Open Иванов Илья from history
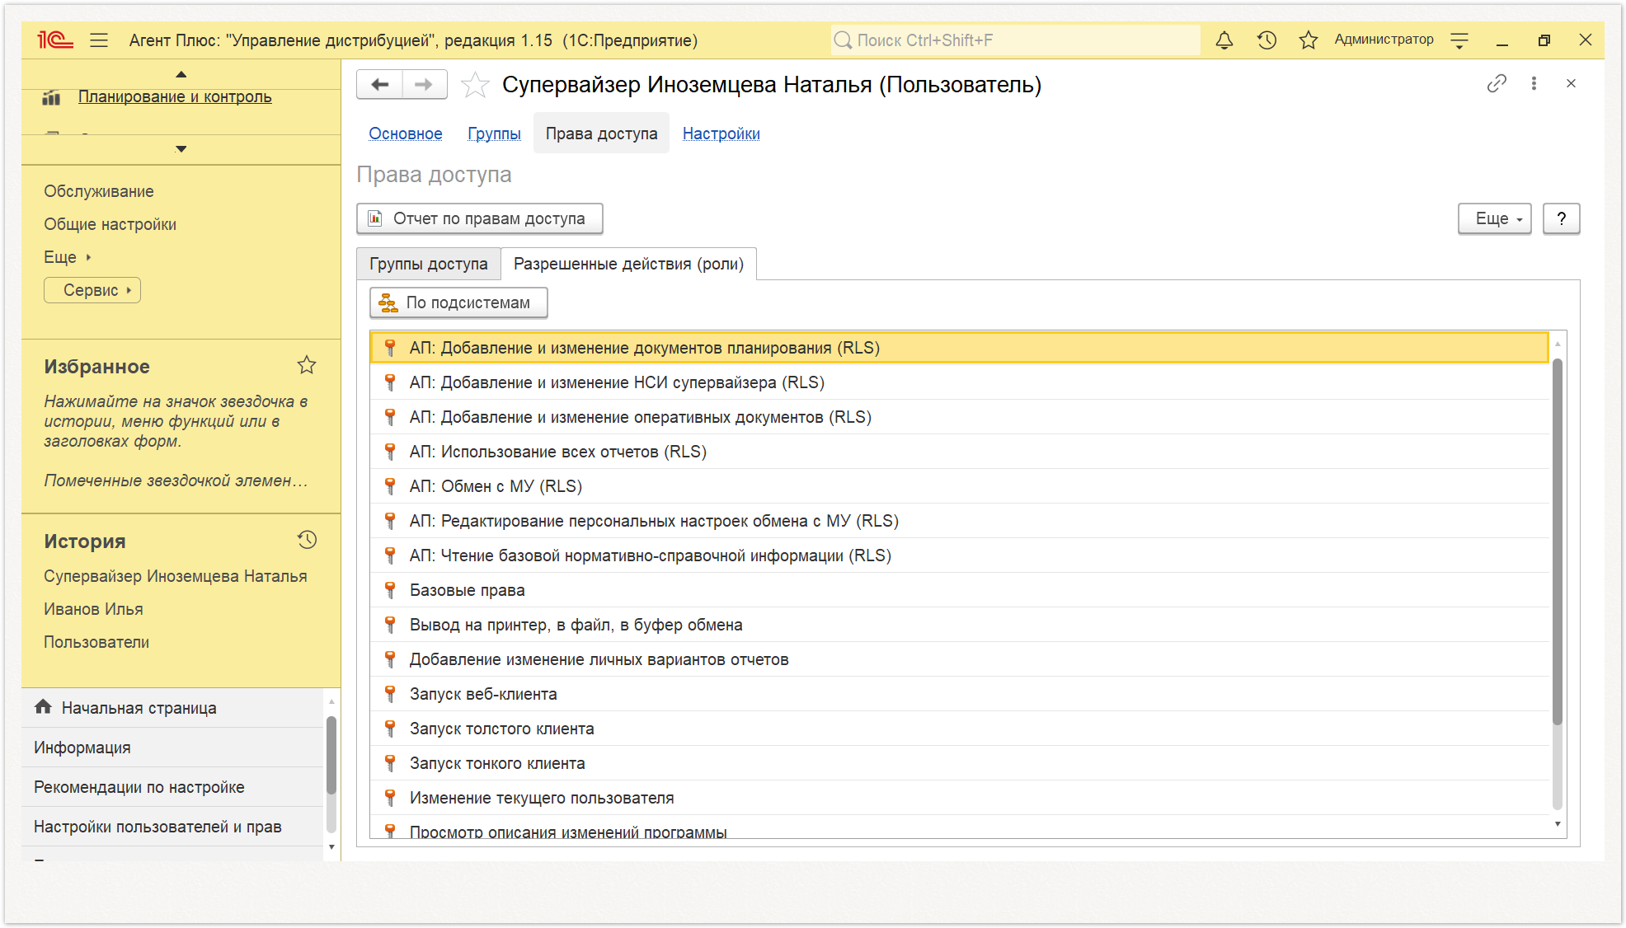The height and width of the screenshot is (928, 1626). pyautogui.click(x=93, y=609)
